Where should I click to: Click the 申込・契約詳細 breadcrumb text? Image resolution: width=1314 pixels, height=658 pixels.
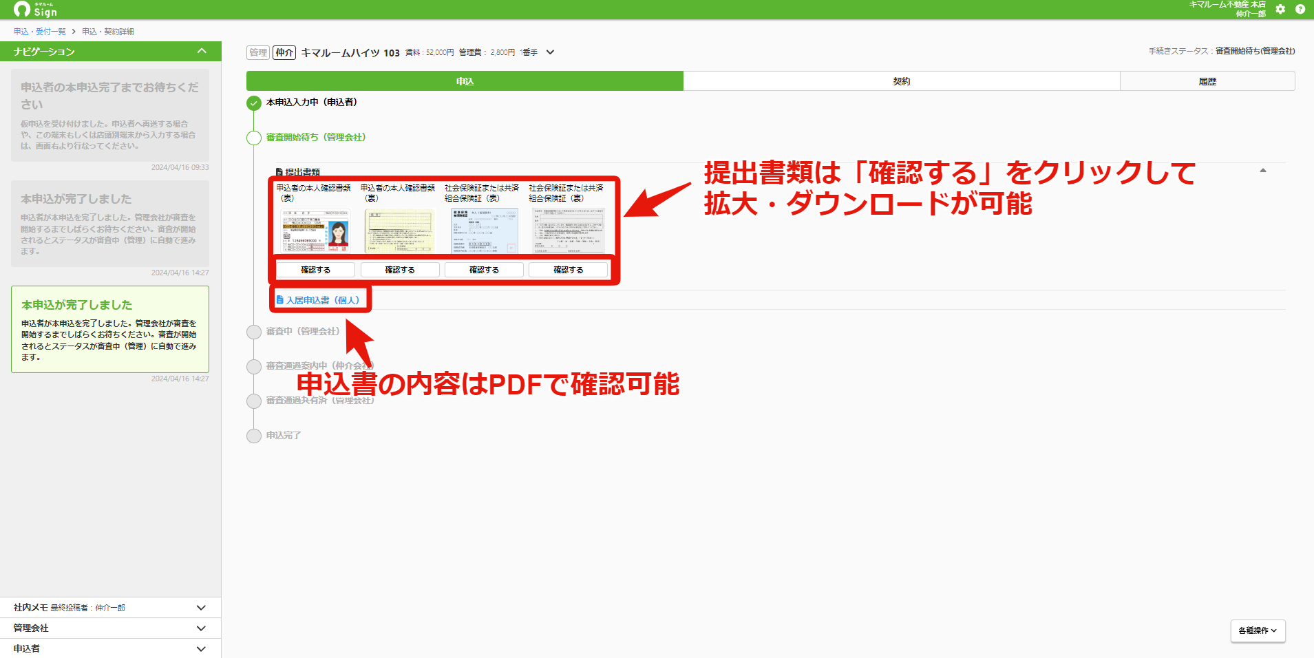coord(108,32)
